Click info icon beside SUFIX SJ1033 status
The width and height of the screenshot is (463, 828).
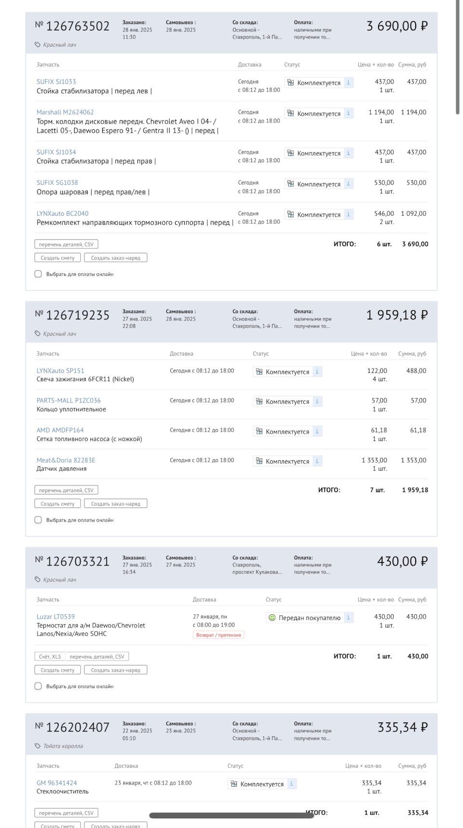point(348,83)
